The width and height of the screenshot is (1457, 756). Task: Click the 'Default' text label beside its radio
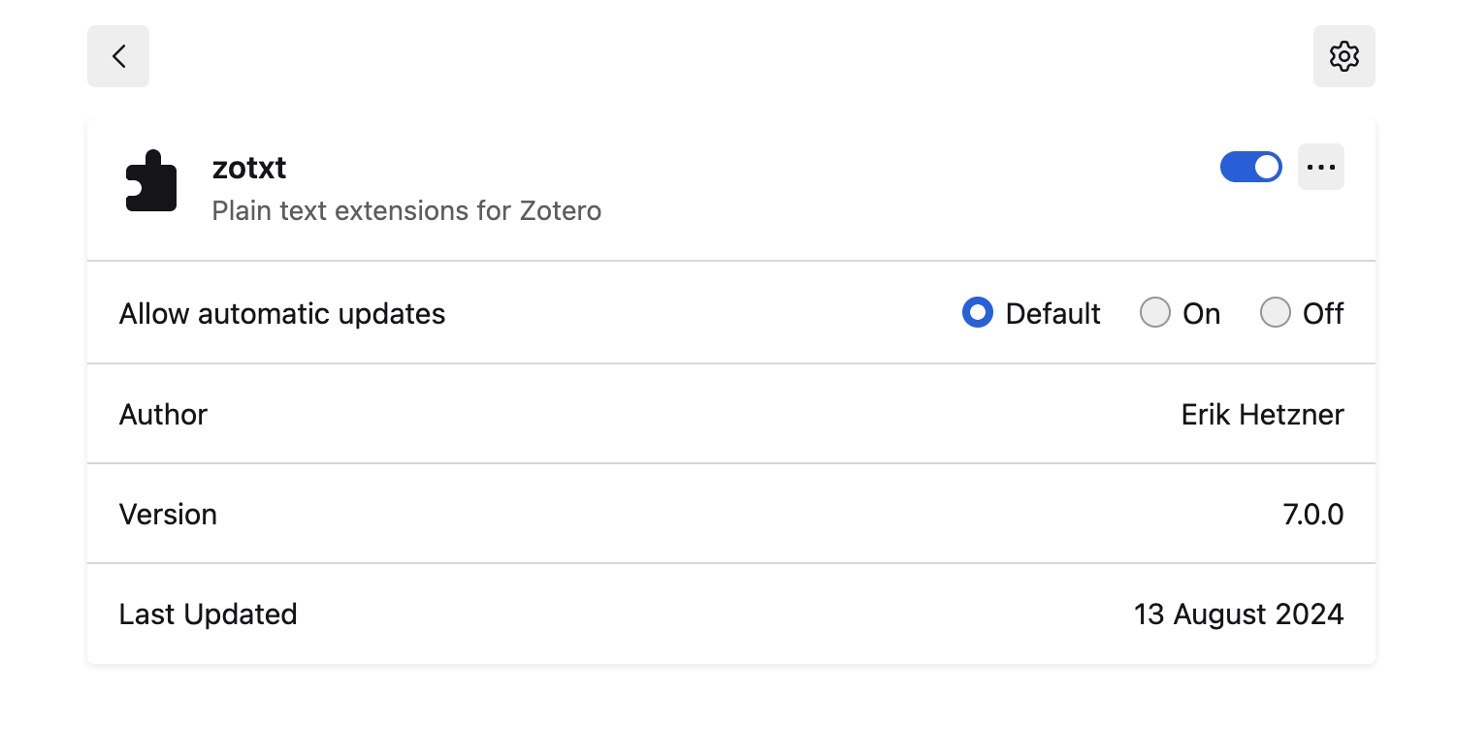pos(1052,314)
